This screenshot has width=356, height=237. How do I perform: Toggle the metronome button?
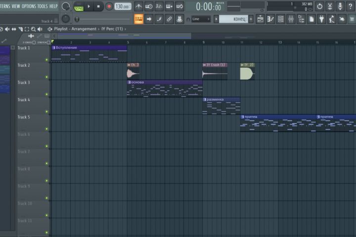(x=138, y=6)
